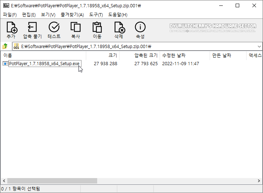The image size is (263, 193).
Task: Click the 7z application icon in the title bar
Action: (6, 6)
